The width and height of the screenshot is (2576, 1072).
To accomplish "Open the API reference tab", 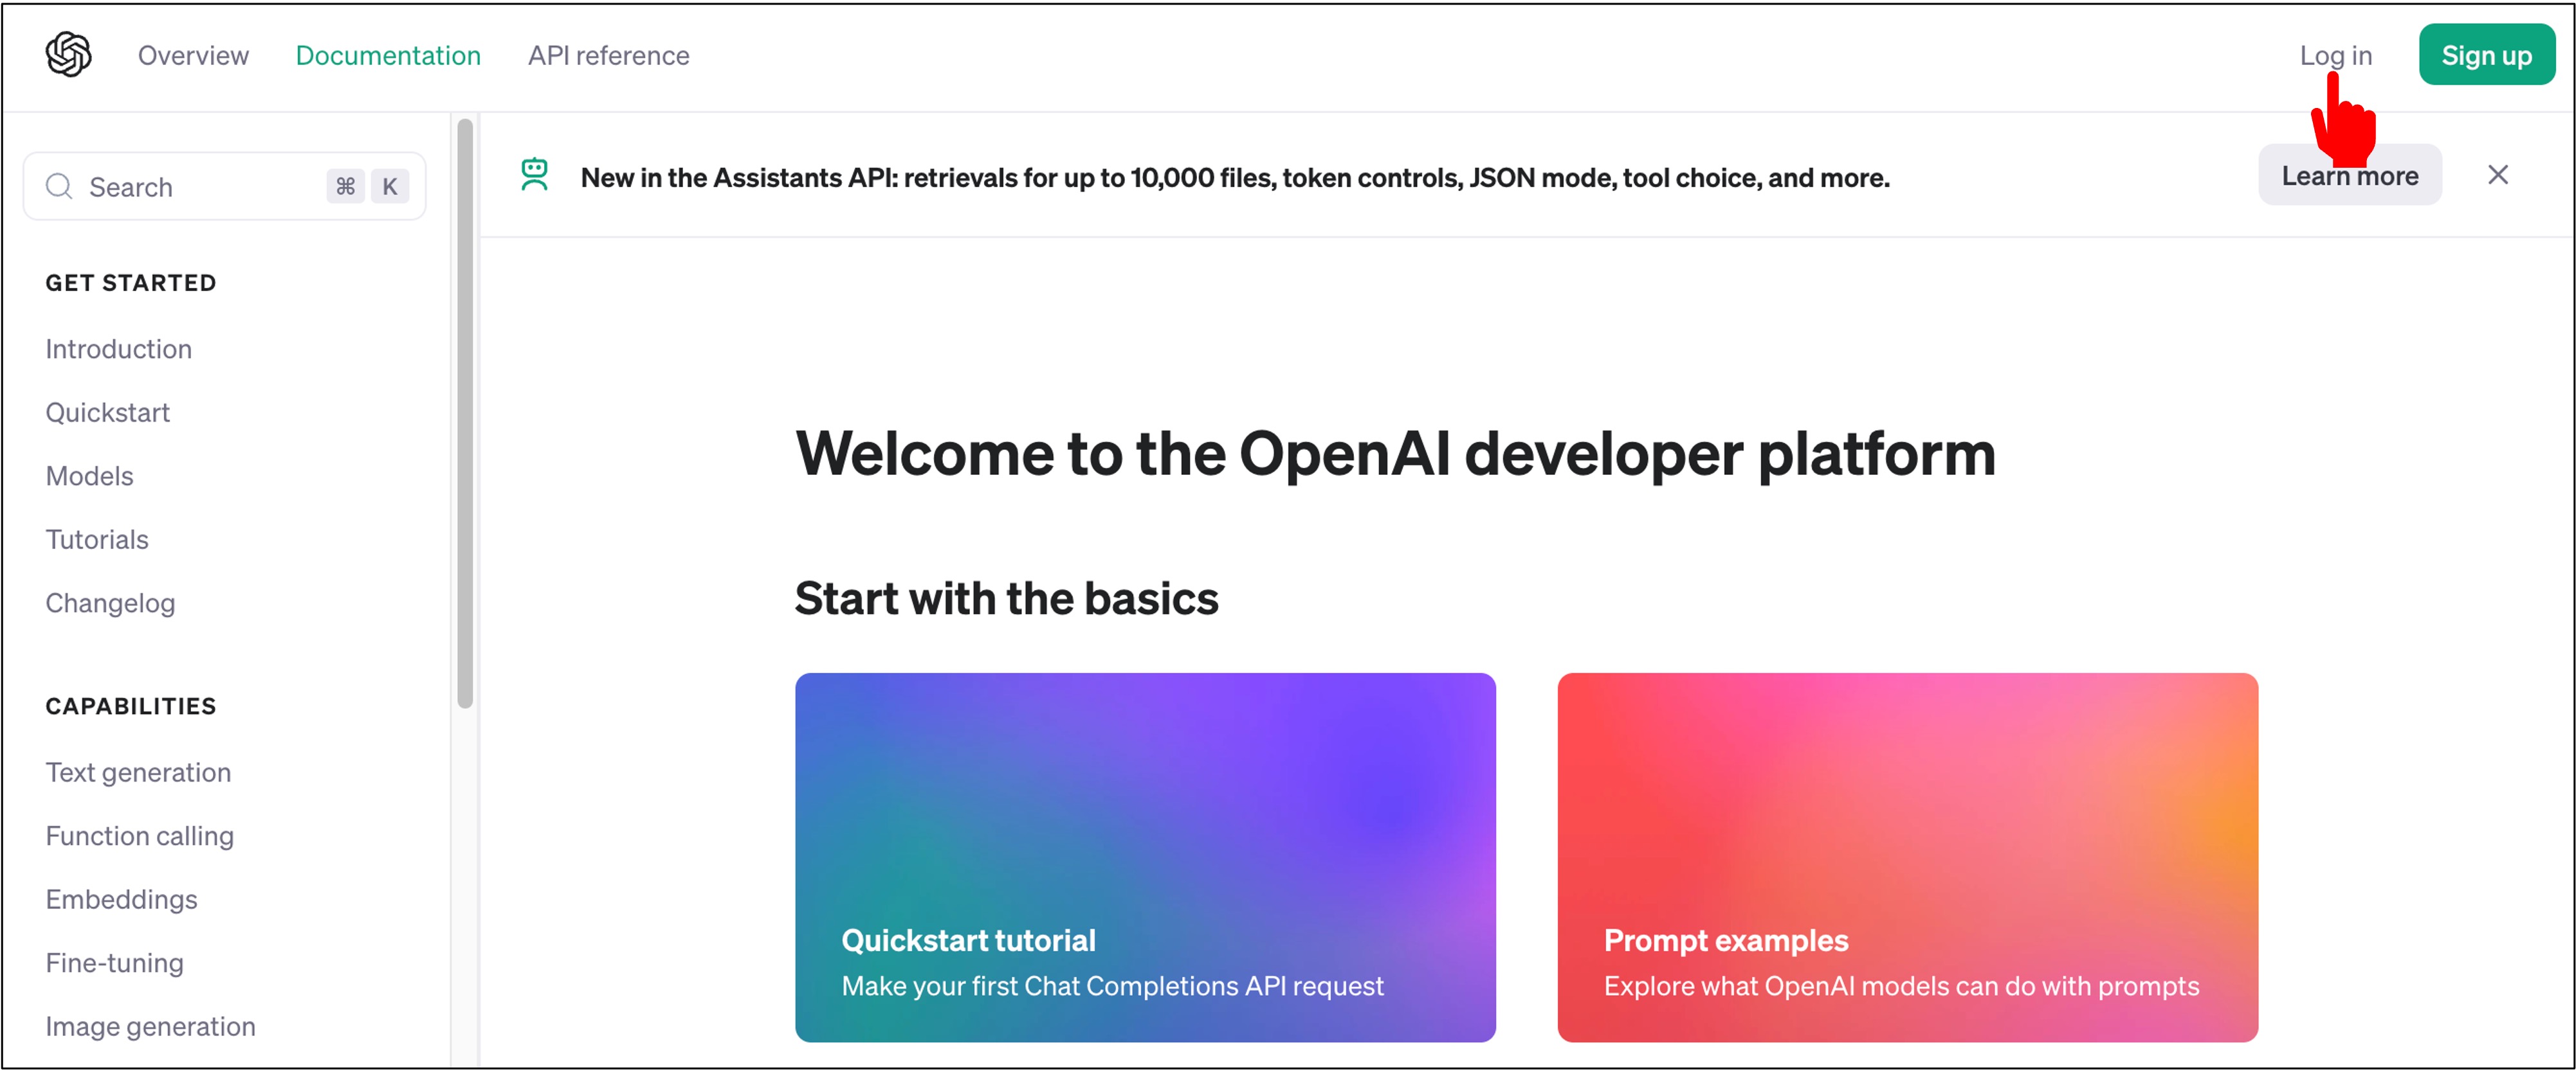I will [608, 55].
